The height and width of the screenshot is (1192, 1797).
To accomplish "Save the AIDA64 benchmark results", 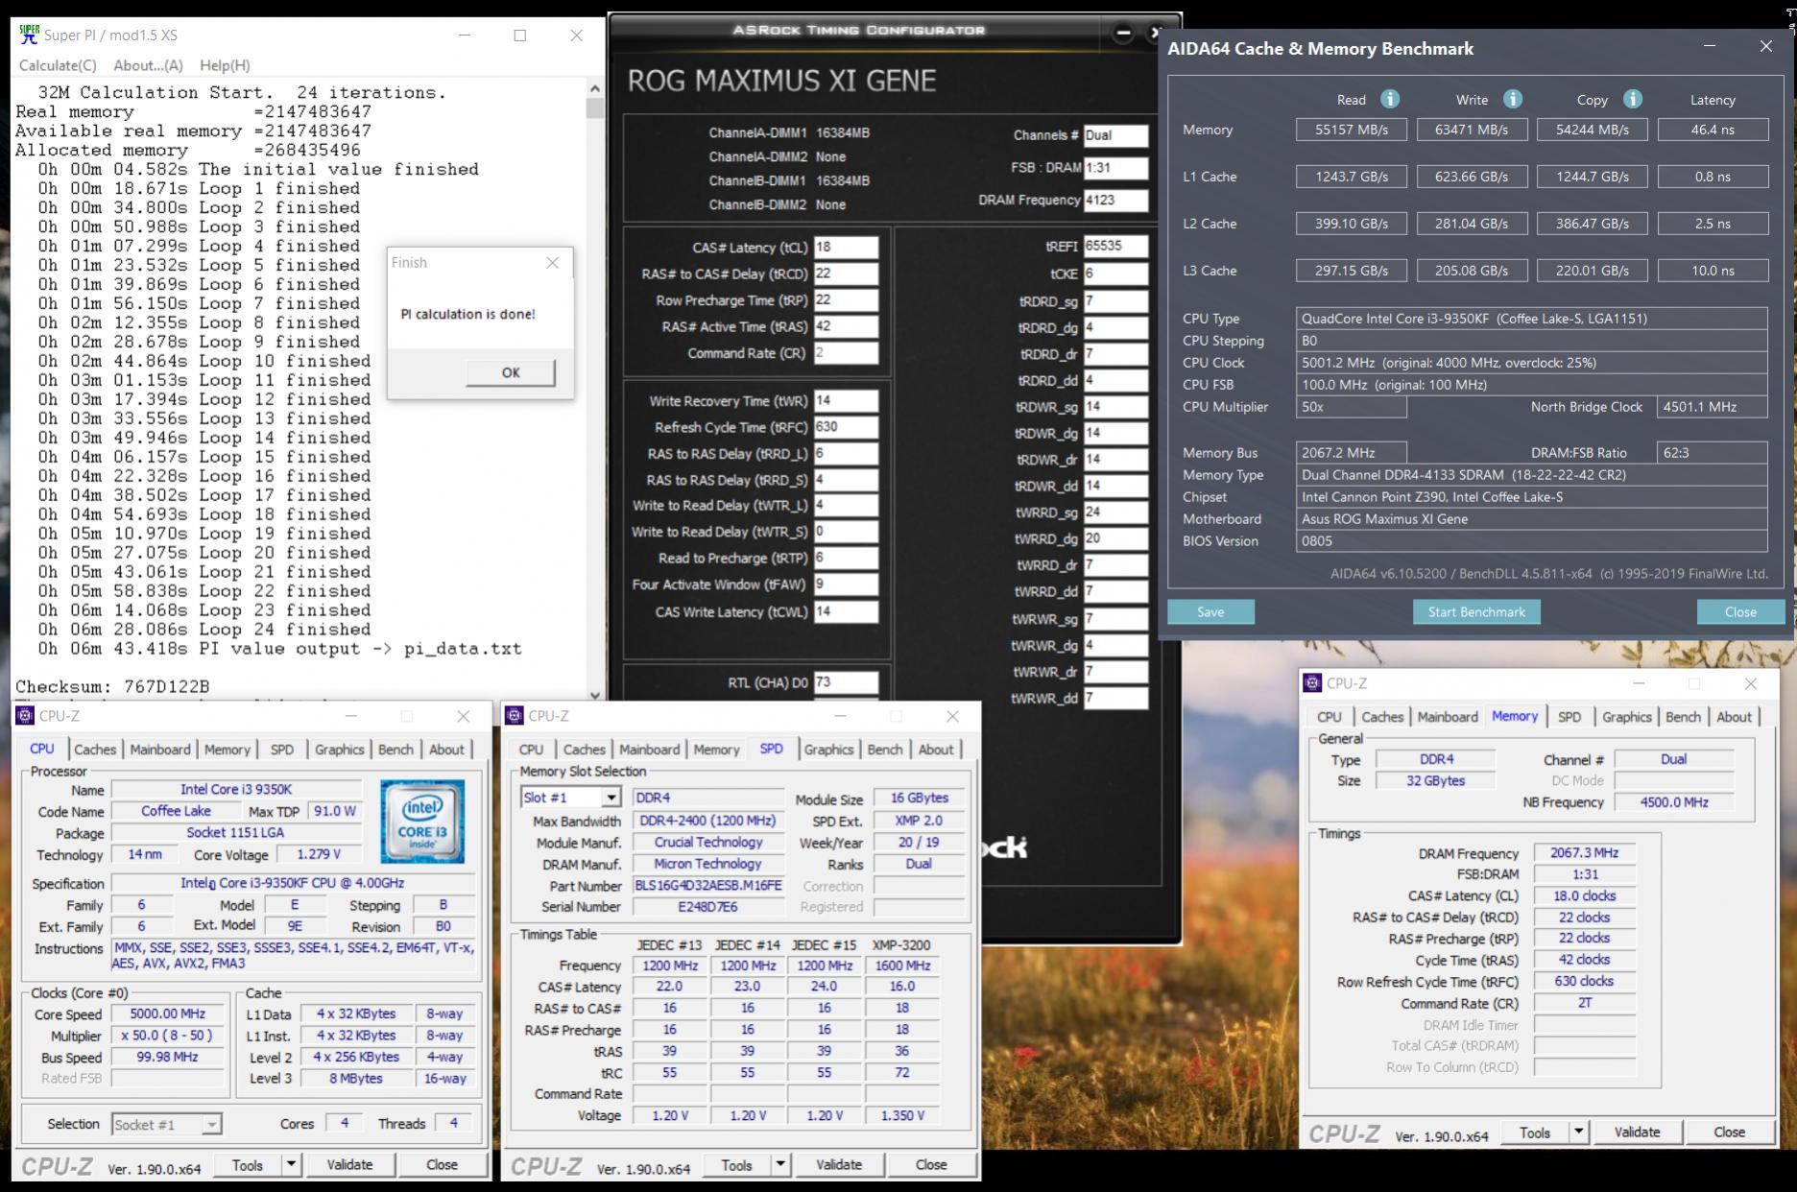I will [1210, 612].
